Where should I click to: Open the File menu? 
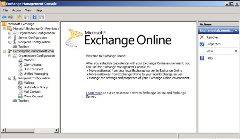tap(5, 10)
